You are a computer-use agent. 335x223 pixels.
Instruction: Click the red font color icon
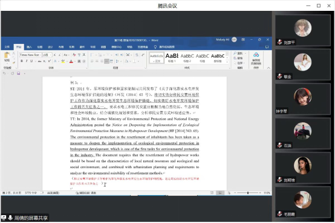(71, 61)
